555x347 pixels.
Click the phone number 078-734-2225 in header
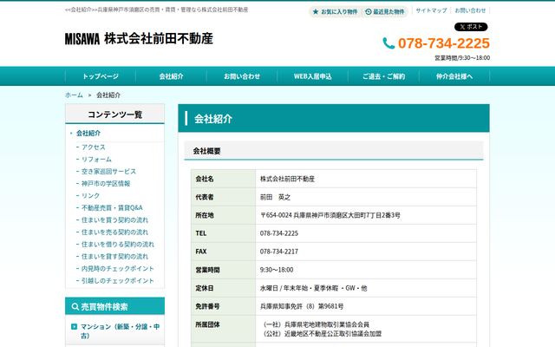point(444,43)
